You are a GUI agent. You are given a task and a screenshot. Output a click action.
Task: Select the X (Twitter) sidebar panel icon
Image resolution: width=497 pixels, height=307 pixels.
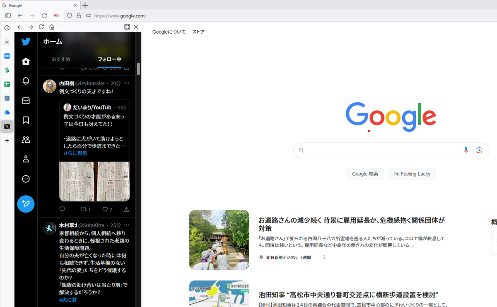click(7, 126)
